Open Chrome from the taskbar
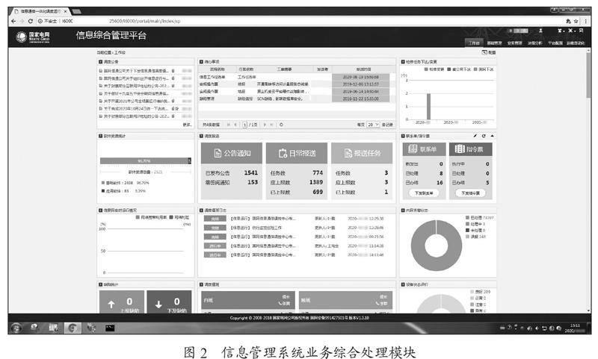598x359 pixels. pyautogui.click(x=73, y=328)
